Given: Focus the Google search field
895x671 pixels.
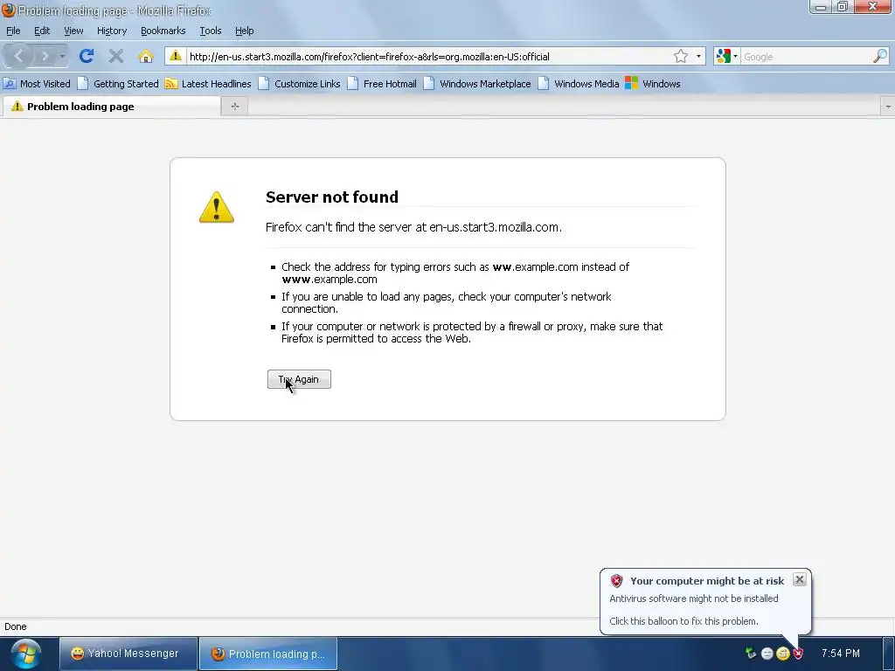Looking at the screenshot, I should coord(807,57).
